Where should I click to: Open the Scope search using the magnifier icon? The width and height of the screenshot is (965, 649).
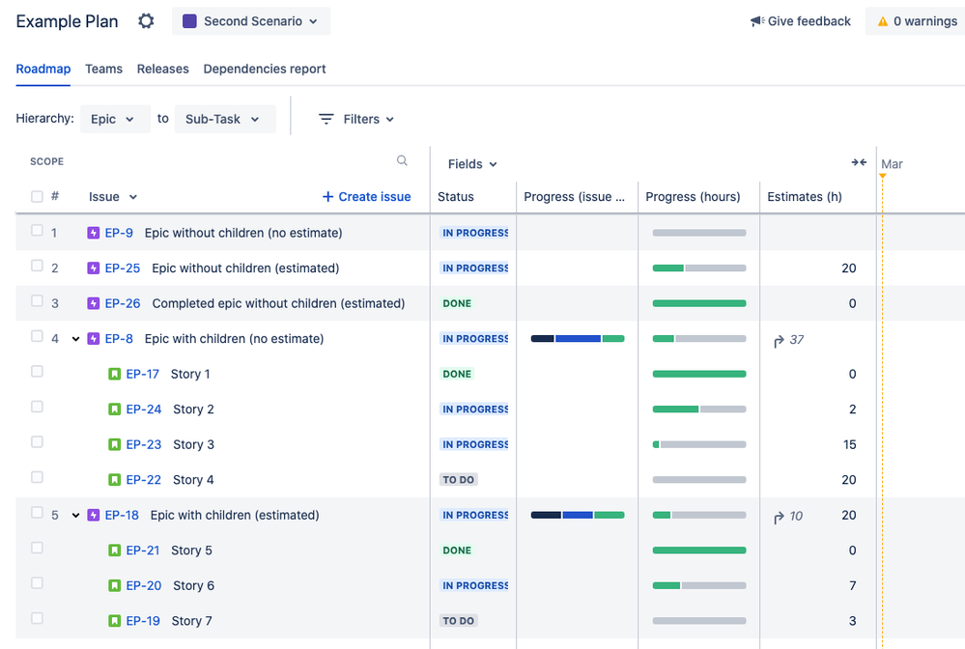pos(401,160)
